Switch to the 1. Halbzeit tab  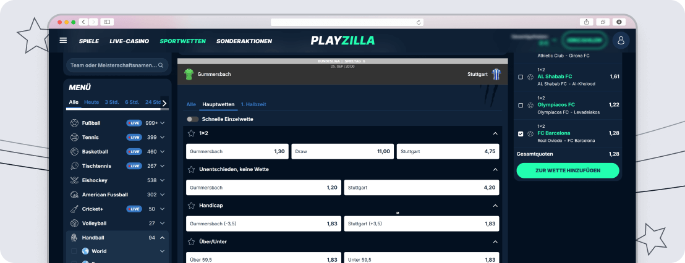coord(253,104)
